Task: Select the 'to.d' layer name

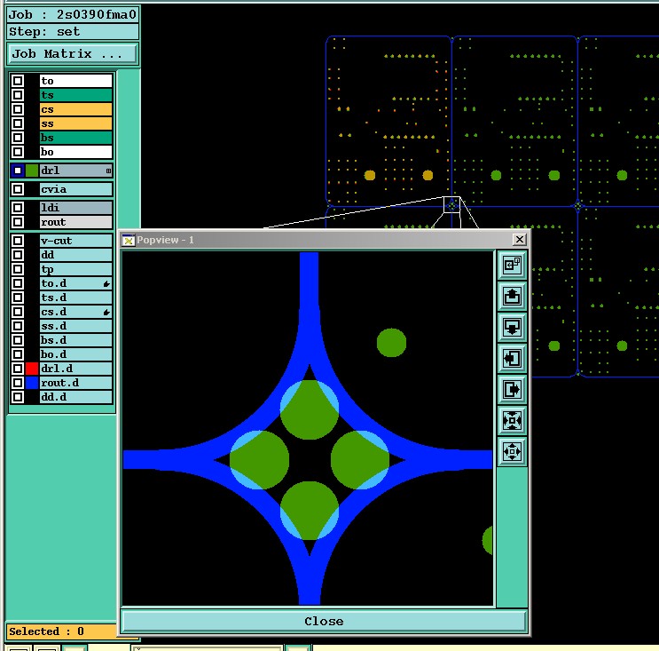Action: click(x=76, y=283)
